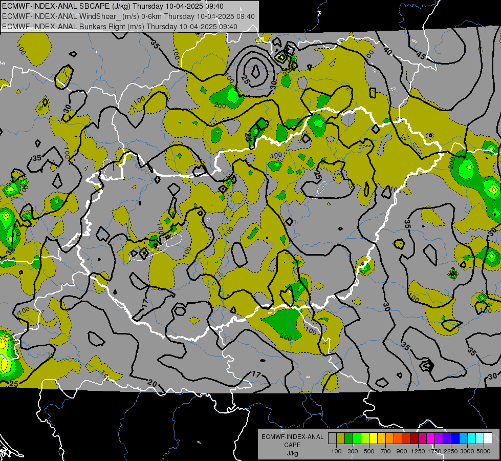501x461 pixels.
Task: Click the legend title ECMWF-INDEX-ANAL
Action: pos(292,437)
